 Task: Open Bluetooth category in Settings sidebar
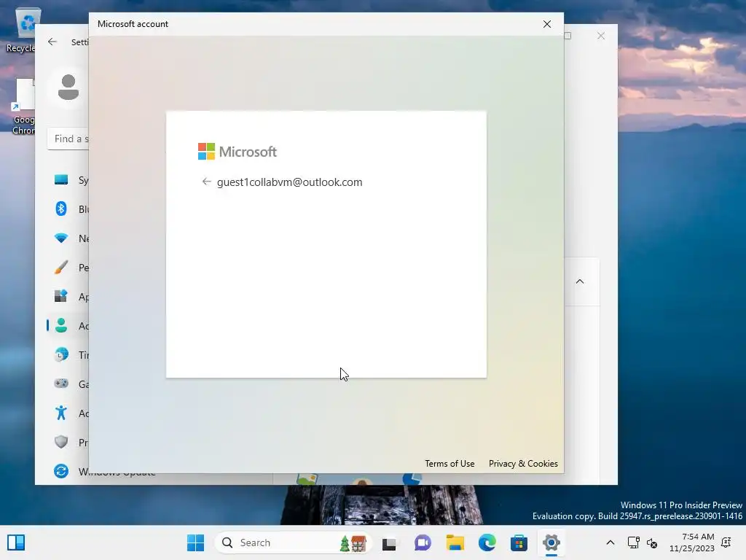(x=68, y=209)
